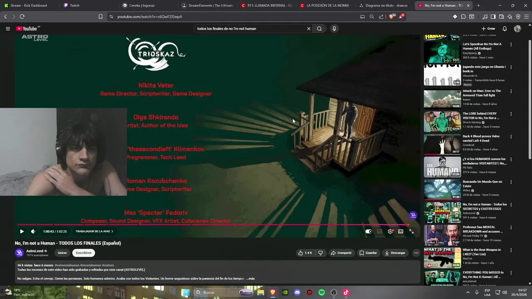The image size is (532, 299).
Task: Save video with Guardar button
Action: point(368,252)
